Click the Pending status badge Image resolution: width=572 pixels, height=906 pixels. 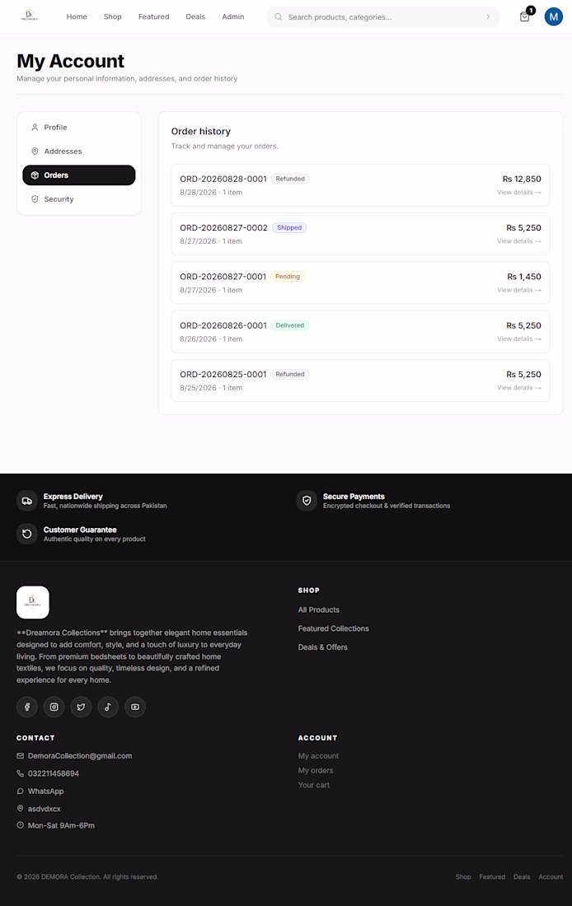[288, 276]
